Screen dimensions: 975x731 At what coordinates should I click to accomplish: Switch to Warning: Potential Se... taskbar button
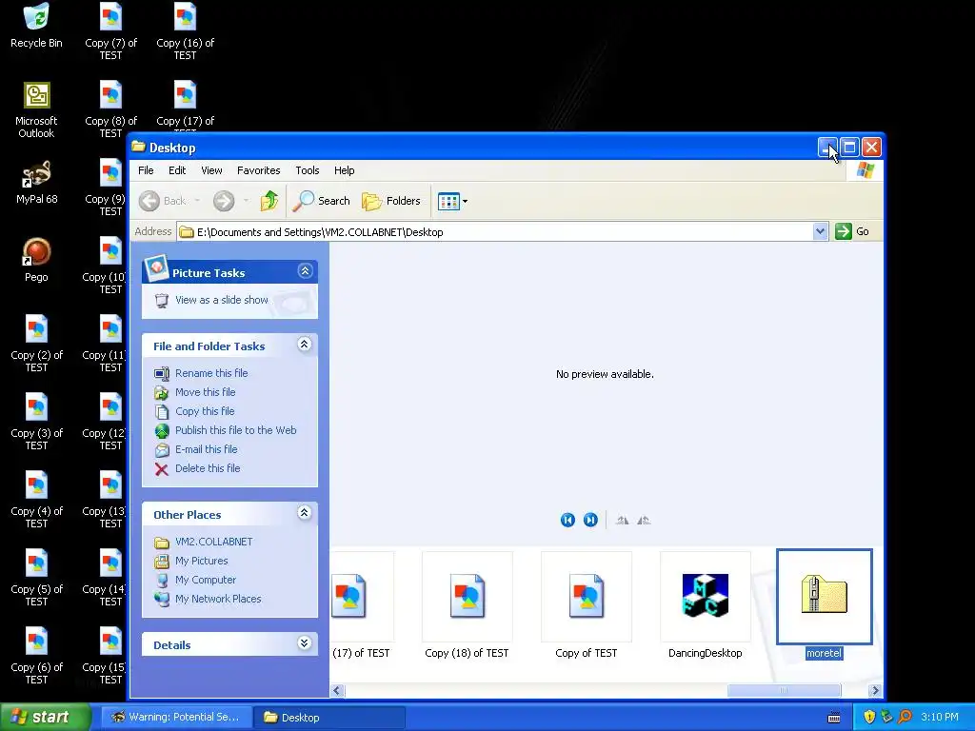coord(176,718)
